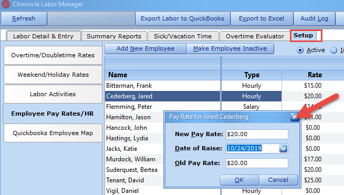This screenshot has height=195, width=344.
Task: Select employee 'Murdock, William'
Action: pyautogui.click(x=131, y=159)
